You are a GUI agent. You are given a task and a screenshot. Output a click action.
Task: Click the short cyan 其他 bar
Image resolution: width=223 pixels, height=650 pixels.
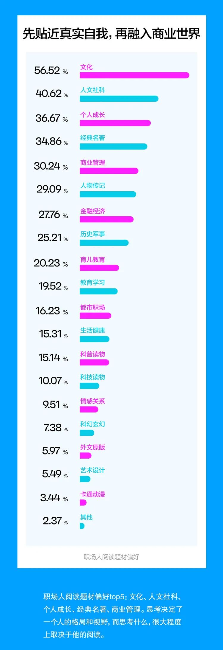(x=82, y=526)
